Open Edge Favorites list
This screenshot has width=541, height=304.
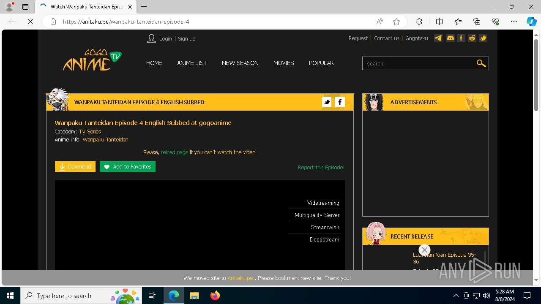click(458, 22)
